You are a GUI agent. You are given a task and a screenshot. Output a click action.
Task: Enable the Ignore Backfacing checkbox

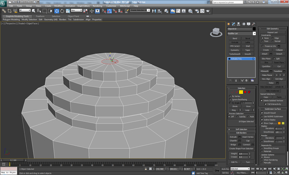pos(230,99)
